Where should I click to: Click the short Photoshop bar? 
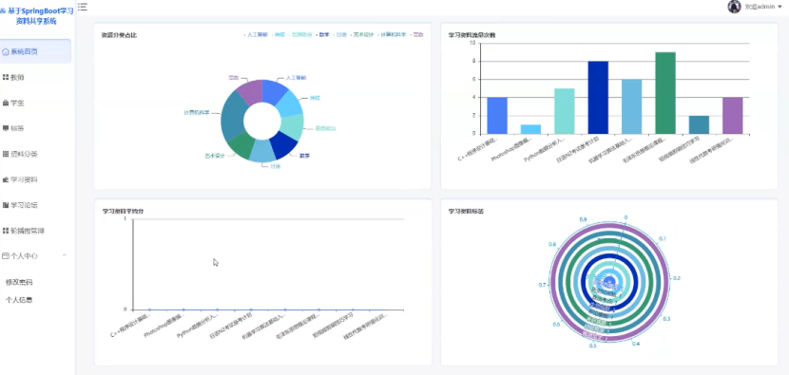pos(530,129)
